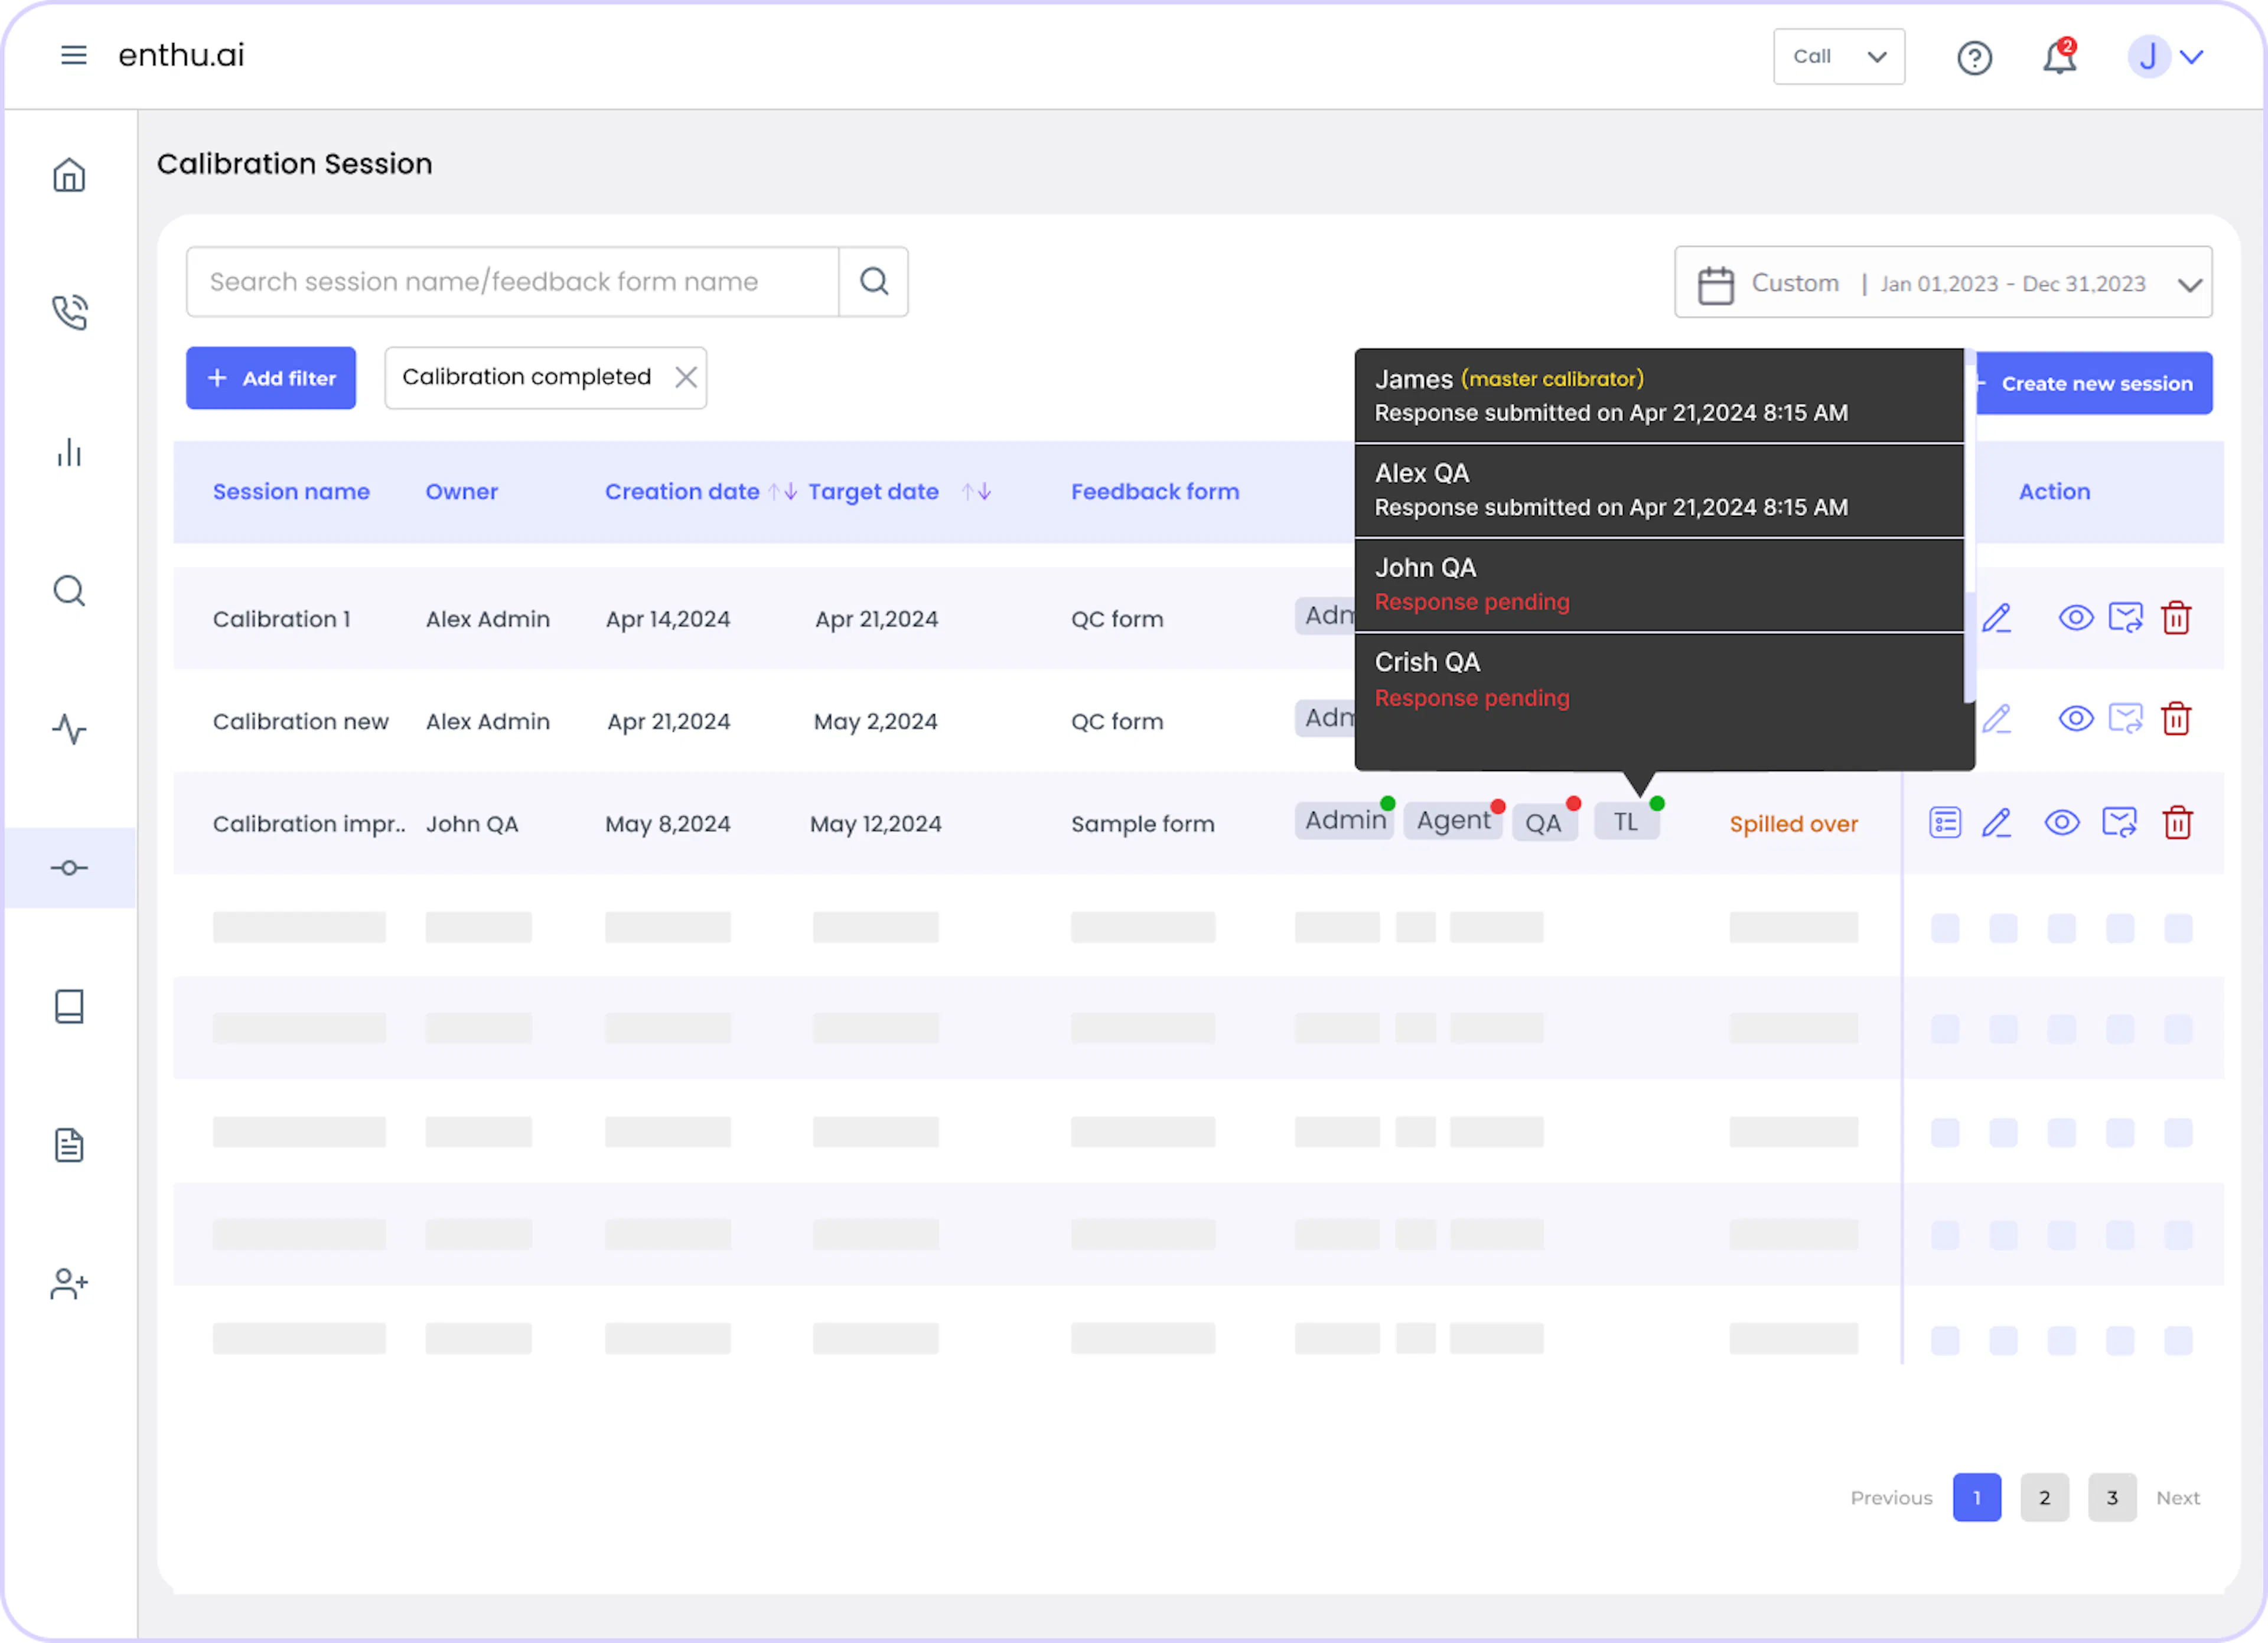Click Previous page link
The width and height of the screenshot is (2268, 1643).
[1890, 1497]
